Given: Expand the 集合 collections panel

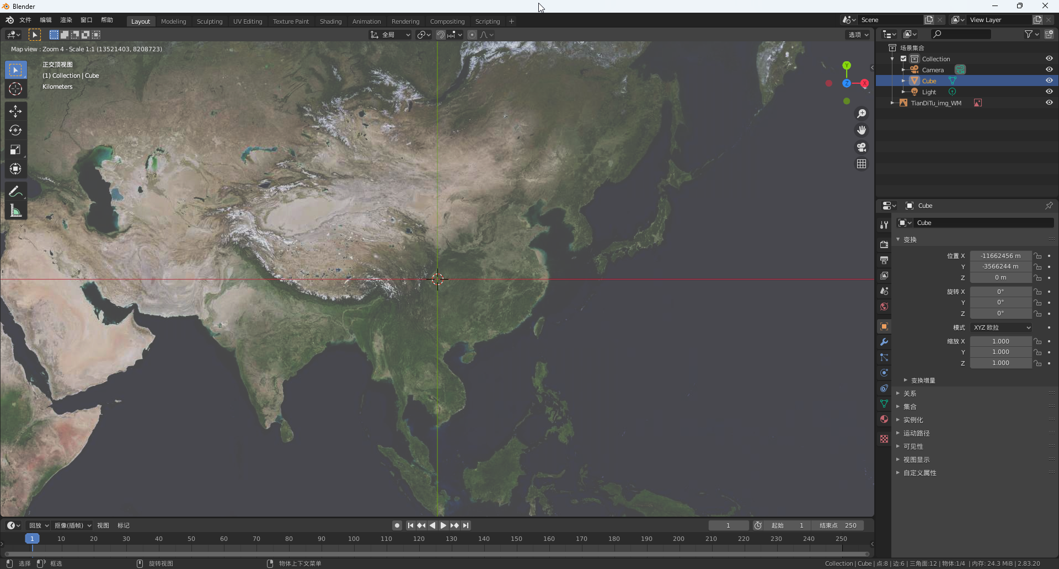Looking at the screenshot, I should (910, 407).
